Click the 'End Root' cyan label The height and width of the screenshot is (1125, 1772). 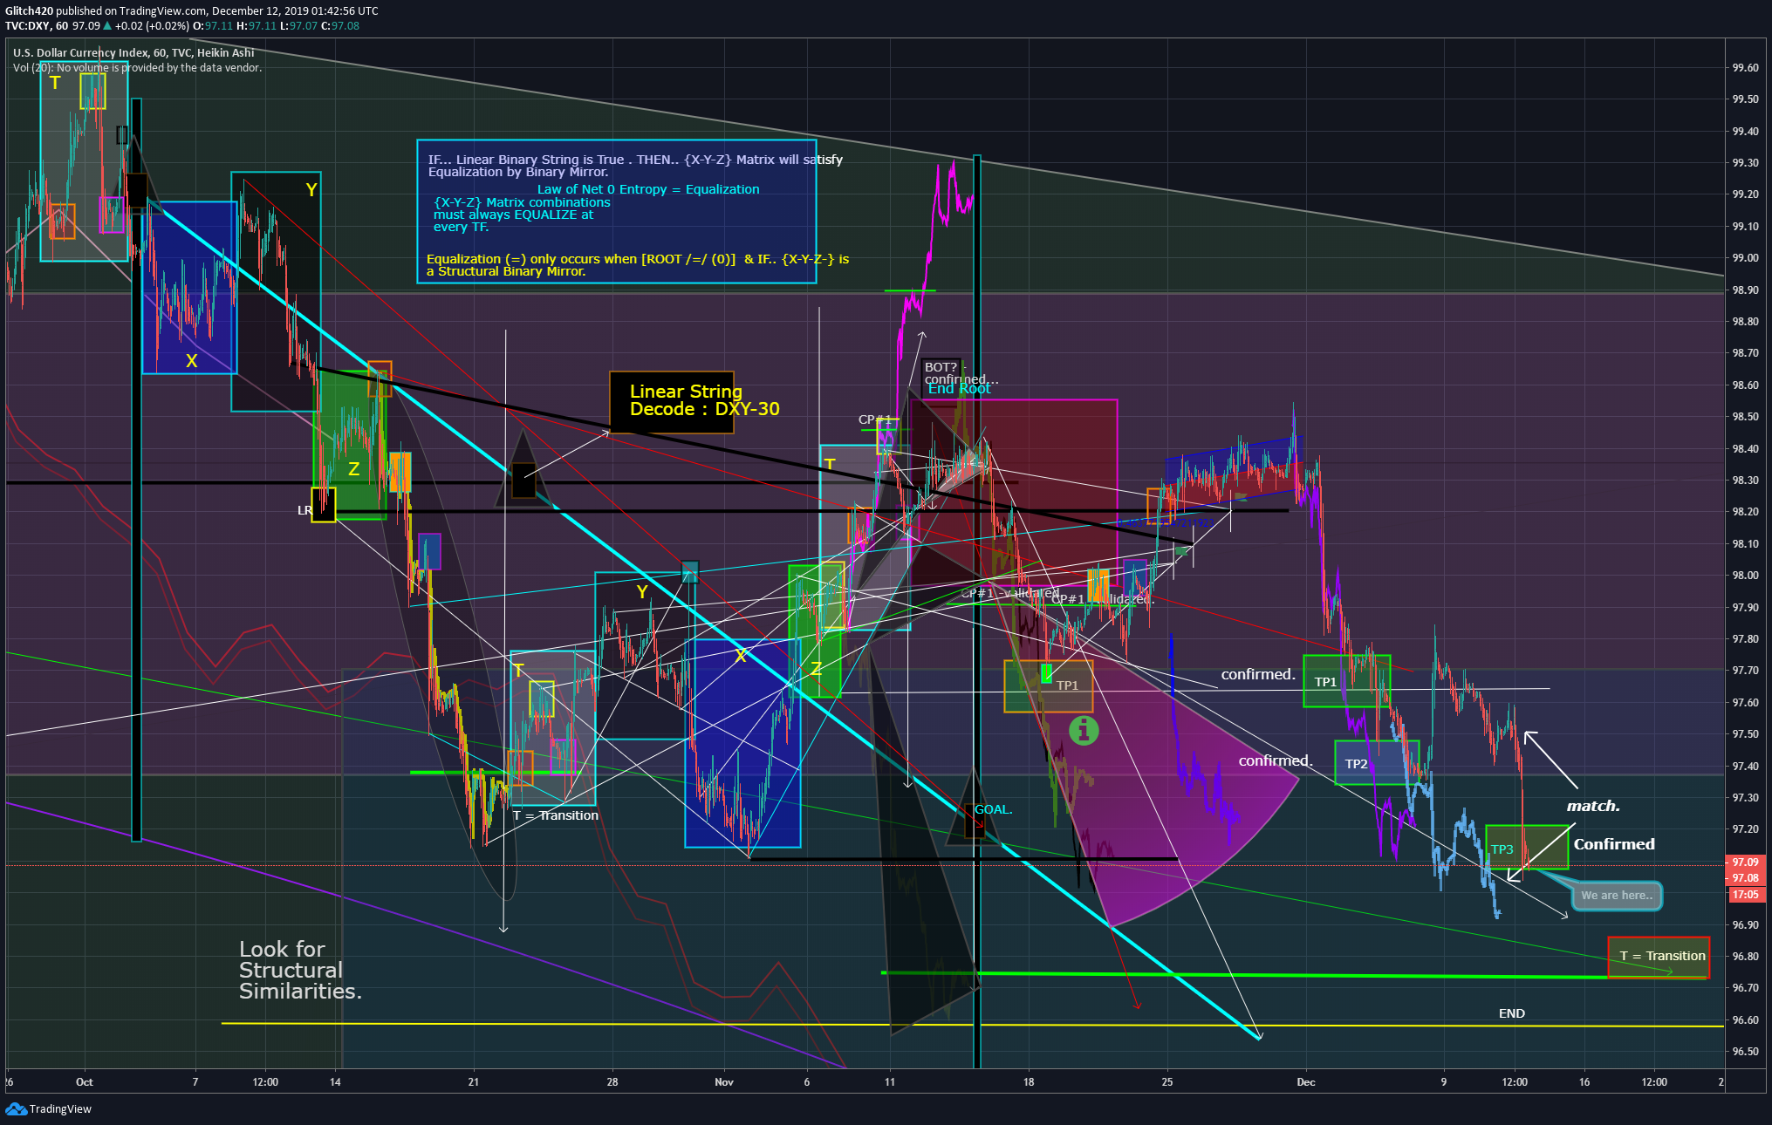tap(959, 389)
